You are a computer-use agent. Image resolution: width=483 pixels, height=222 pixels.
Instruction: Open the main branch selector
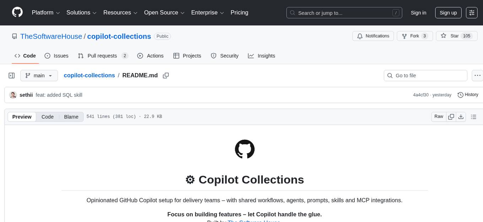tap(39, 75)
